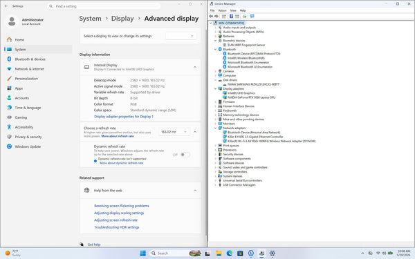Open the select a display dropdown
Image resolution: width=415 pixels, height=259 pixels.
click(x=181, y=36)
